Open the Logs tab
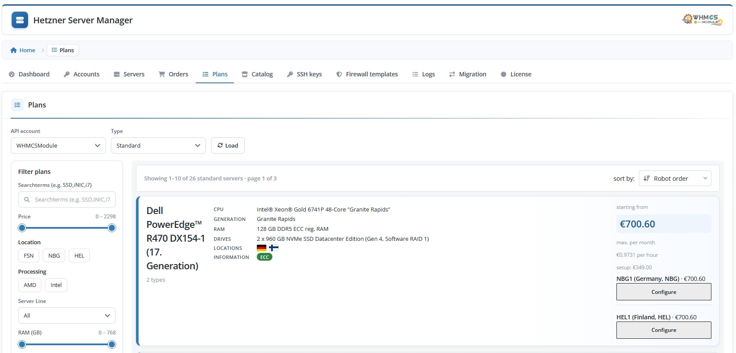Viewport: 736px width, 353px height. point(423,74)
